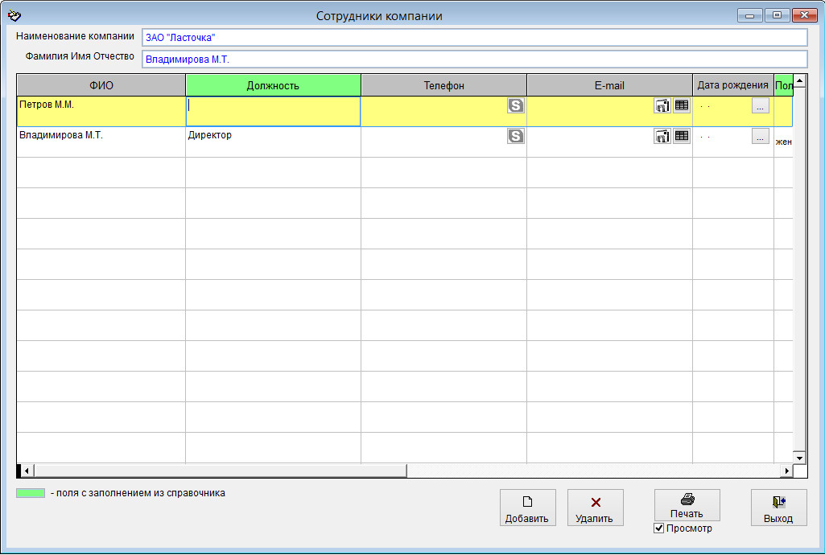Open mail client icon in Петров М.М. row
The image size is (825, 555).
tap(662, 105)
